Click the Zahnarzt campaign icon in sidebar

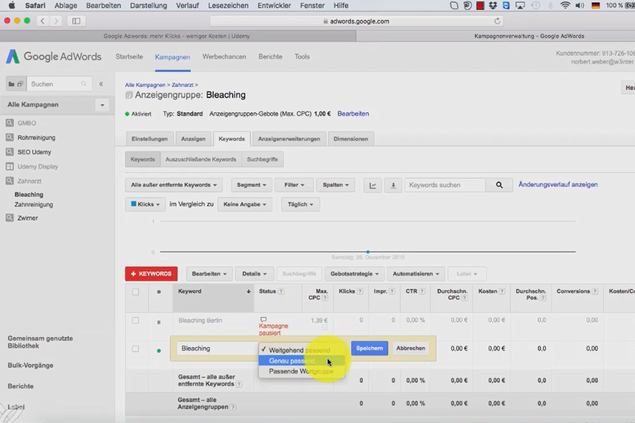pyautogui.click(x=10, y=181)
